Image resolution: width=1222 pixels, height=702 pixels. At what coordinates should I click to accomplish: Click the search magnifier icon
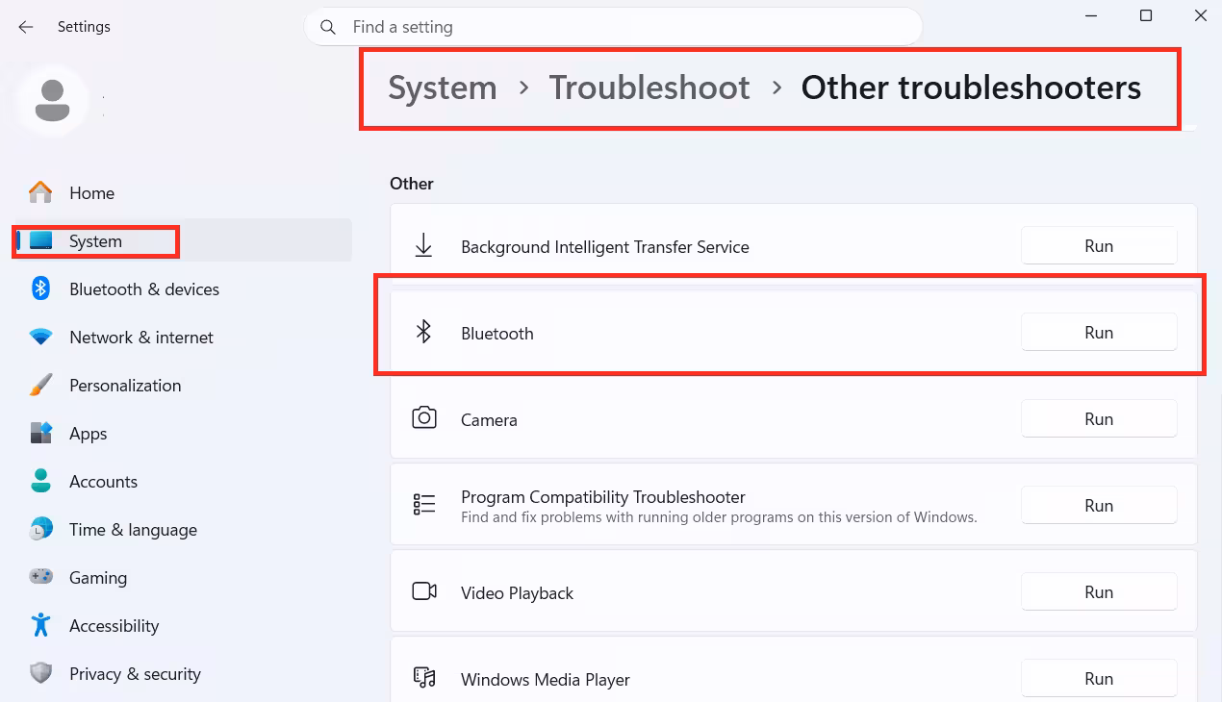point(328,27)
